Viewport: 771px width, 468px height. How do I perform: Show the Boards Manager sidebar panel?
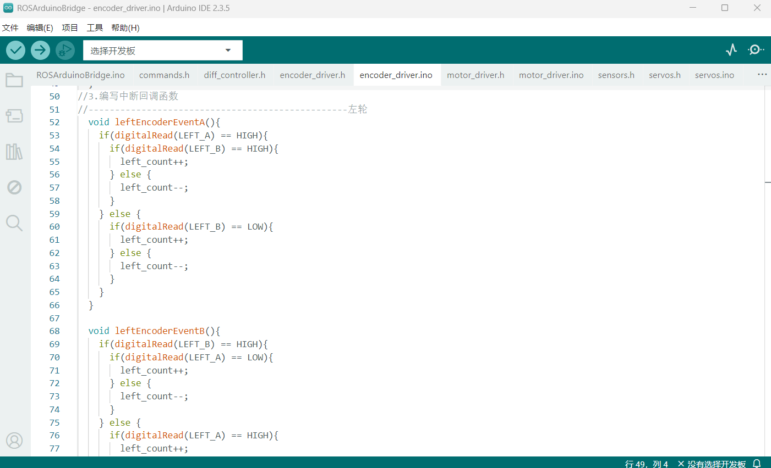(14, 116)
